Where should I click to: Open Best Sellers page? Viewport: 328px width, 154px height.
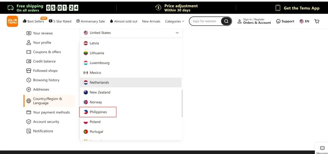point(33,21)
